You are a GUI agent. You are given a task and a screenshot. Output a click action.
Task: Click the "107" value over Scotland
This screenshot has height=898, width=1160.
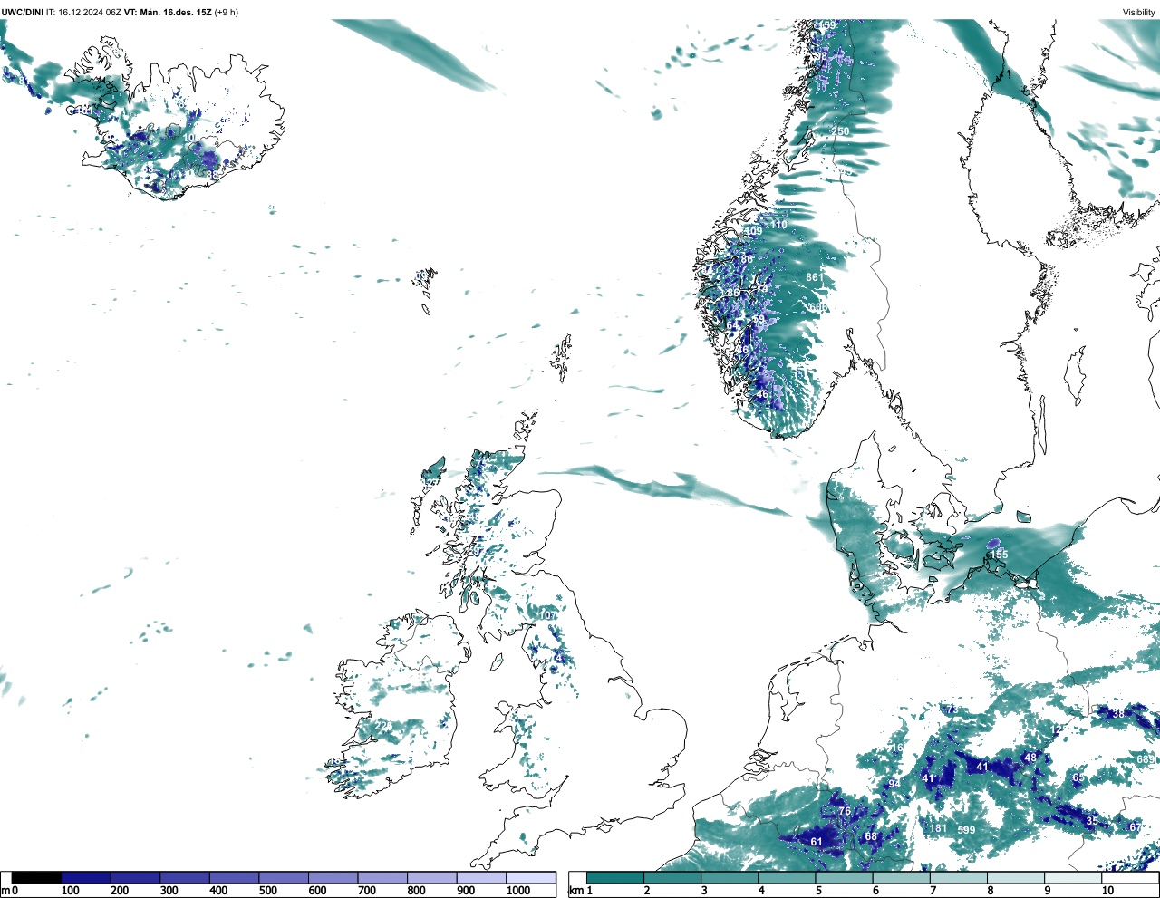[x=548, y=615]
